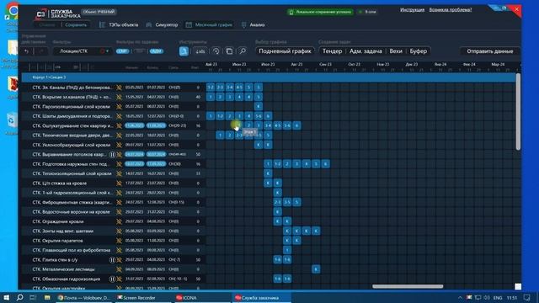Open the Симулятор tab

[x=163, y=24]
